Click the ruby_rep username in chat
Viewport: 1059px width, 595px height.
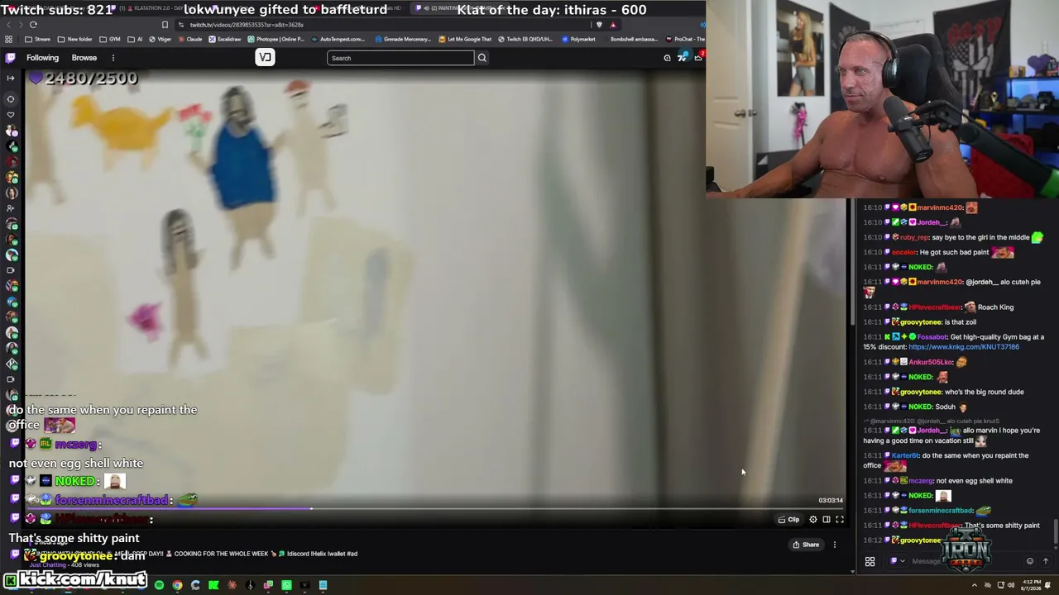[x=914, y=237]
